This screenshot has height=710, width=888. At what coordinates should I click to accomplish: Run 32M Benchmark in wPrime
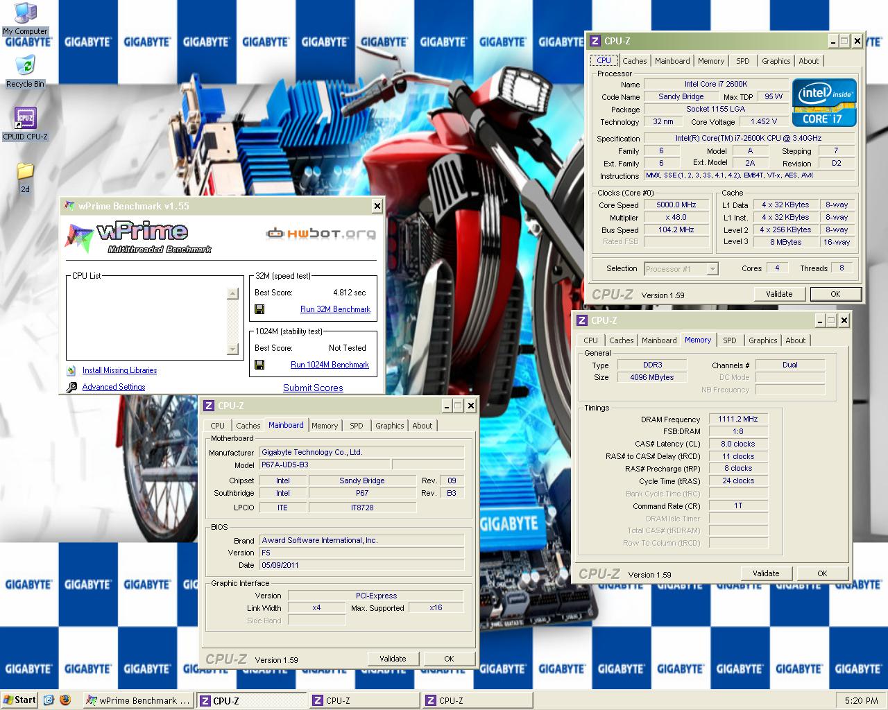click(x=335, y=309)
